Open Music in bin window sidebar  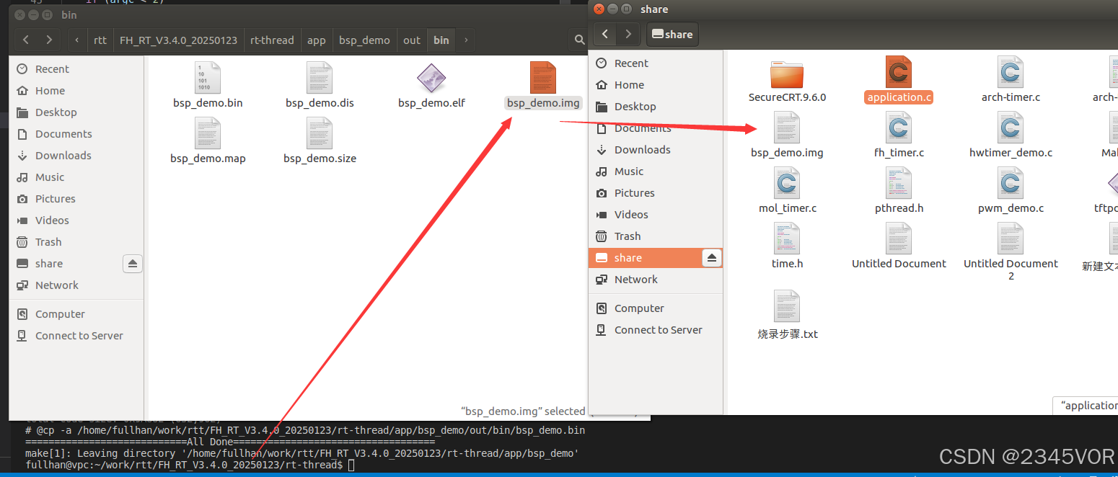coord(76,177)
